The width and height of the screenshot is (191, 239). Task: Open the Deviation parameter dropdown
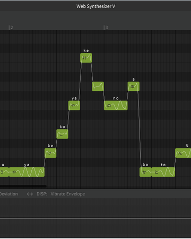coord(9,194)
